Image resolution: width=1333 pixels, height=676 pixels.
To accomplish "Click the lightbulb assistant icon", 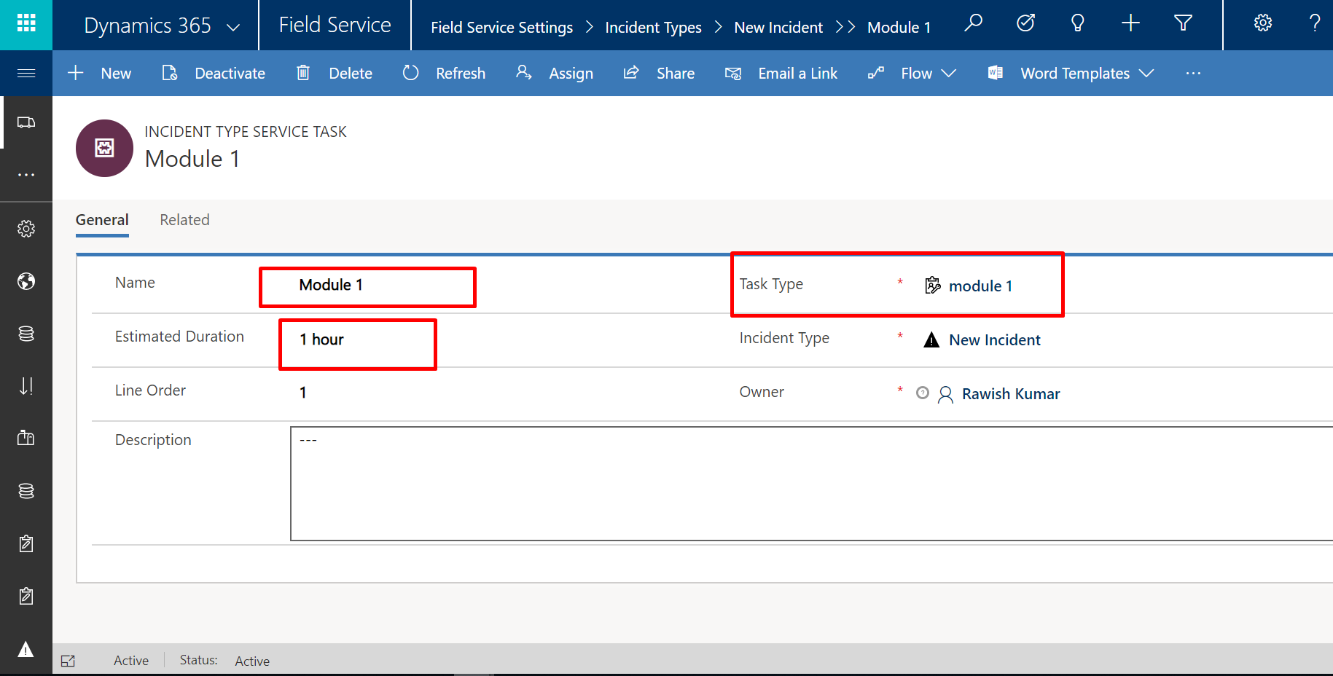I will point(1077,24).
